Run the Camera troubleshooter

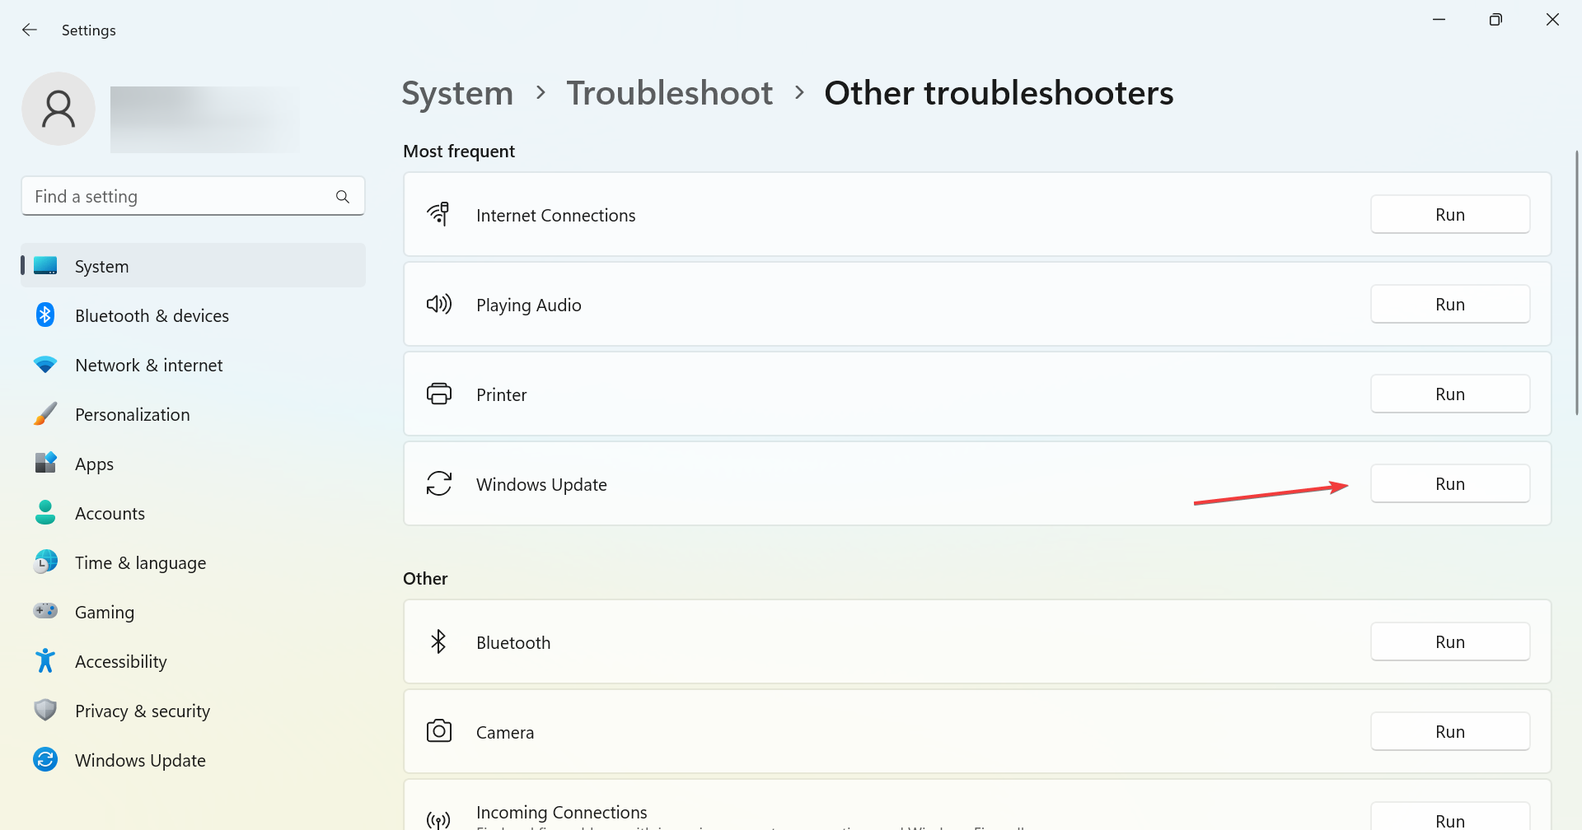pos(1450,731)
